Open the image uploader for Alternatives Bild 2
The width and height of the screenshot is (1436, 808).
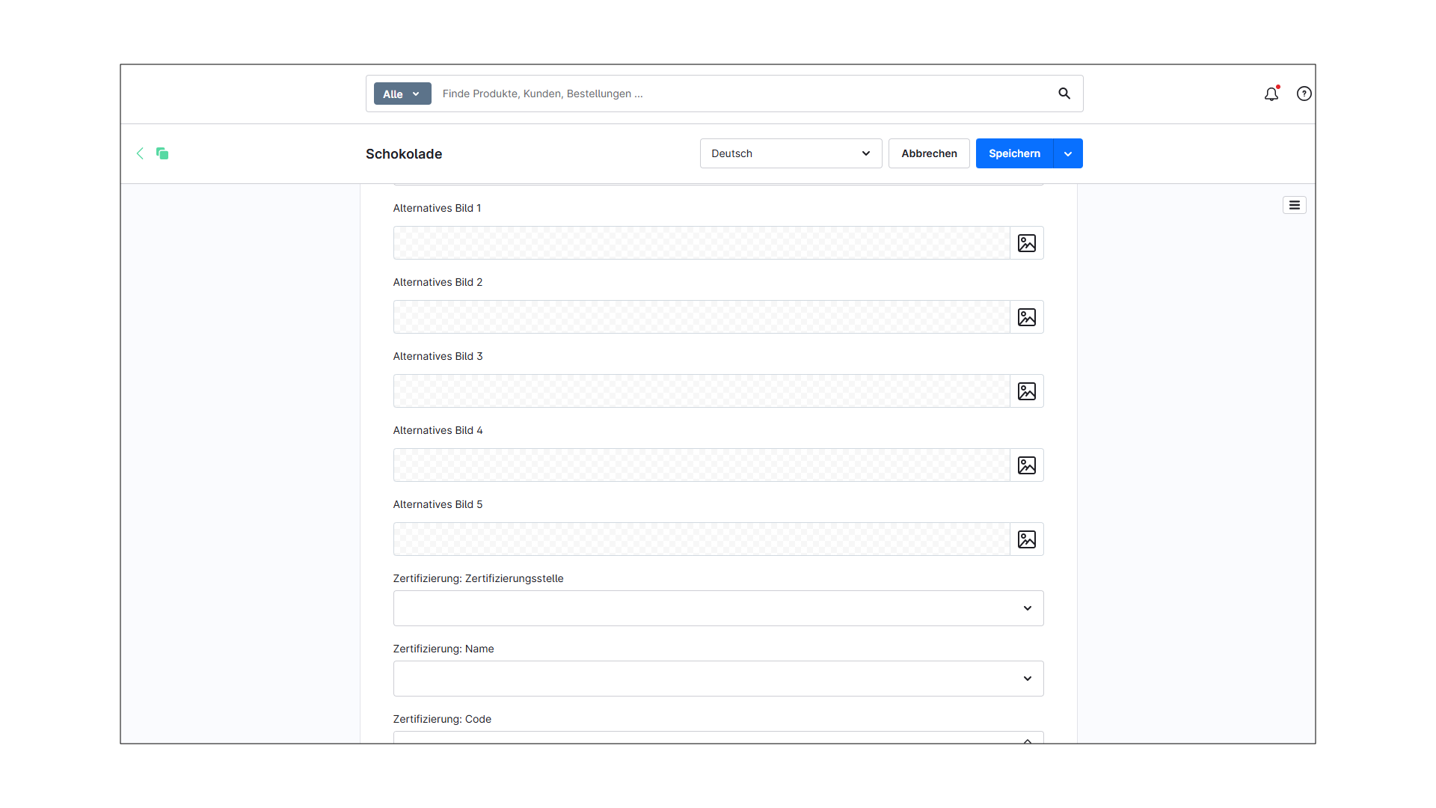pos(1026,316)
